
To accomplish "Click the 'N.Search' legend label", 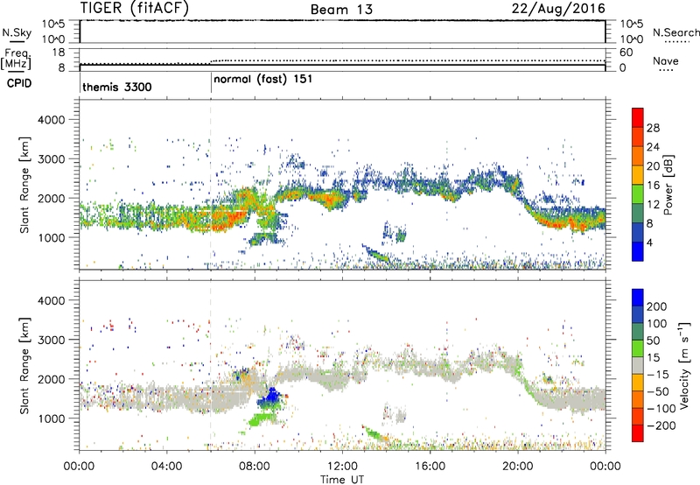I will [675, 32].
